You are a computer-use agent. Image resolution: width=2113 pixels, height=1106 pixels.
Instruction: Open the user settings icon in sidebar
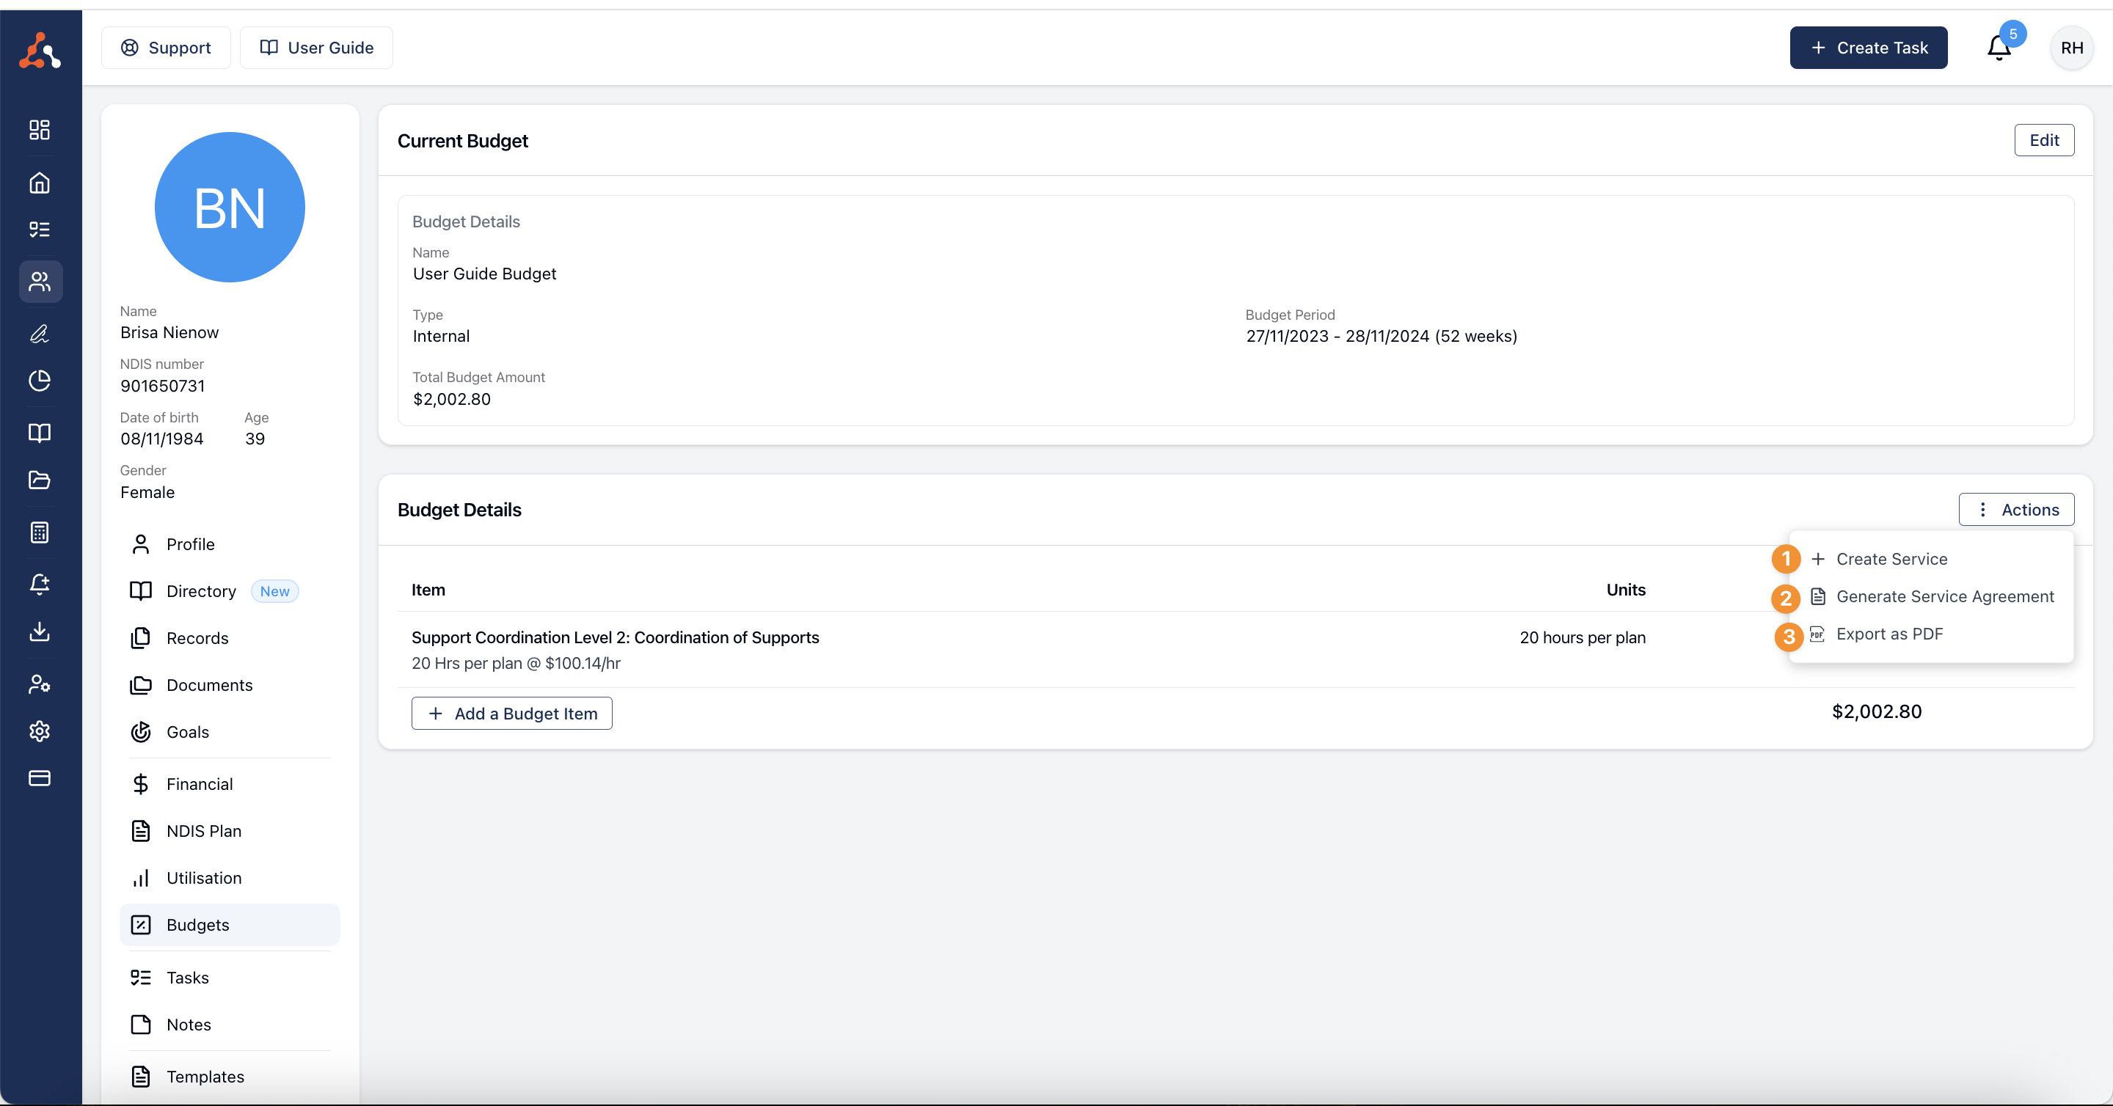pyautogui.click(x=40, y=684)
